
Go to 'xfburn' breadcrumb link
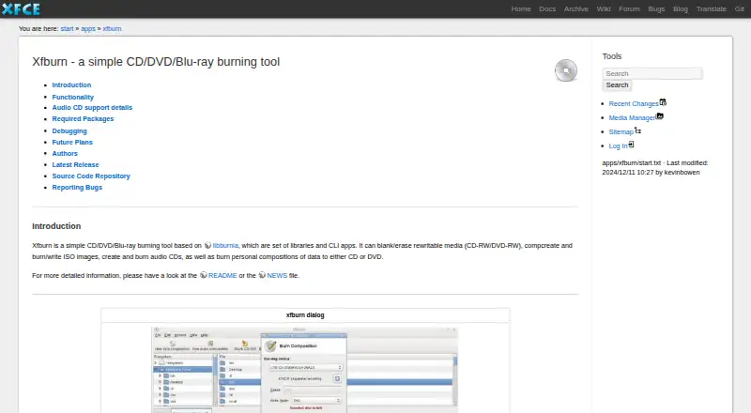[112, 29]
